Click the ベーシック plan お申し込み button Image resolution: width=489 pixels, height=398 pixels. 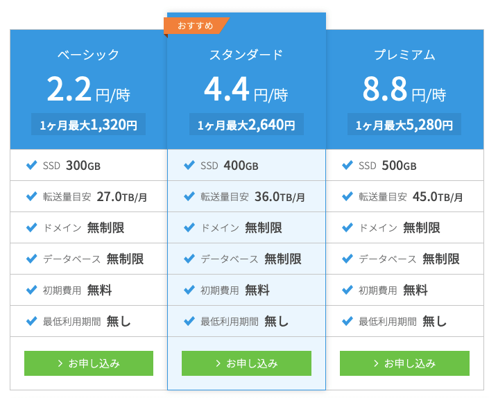pyautogui.click(x=88, y=363)
